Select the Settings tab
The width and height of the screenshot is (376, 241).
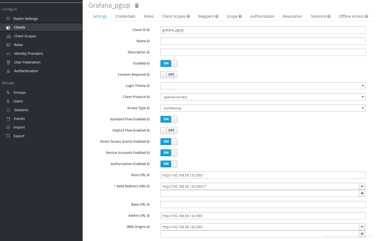click(x=100, y=16)
